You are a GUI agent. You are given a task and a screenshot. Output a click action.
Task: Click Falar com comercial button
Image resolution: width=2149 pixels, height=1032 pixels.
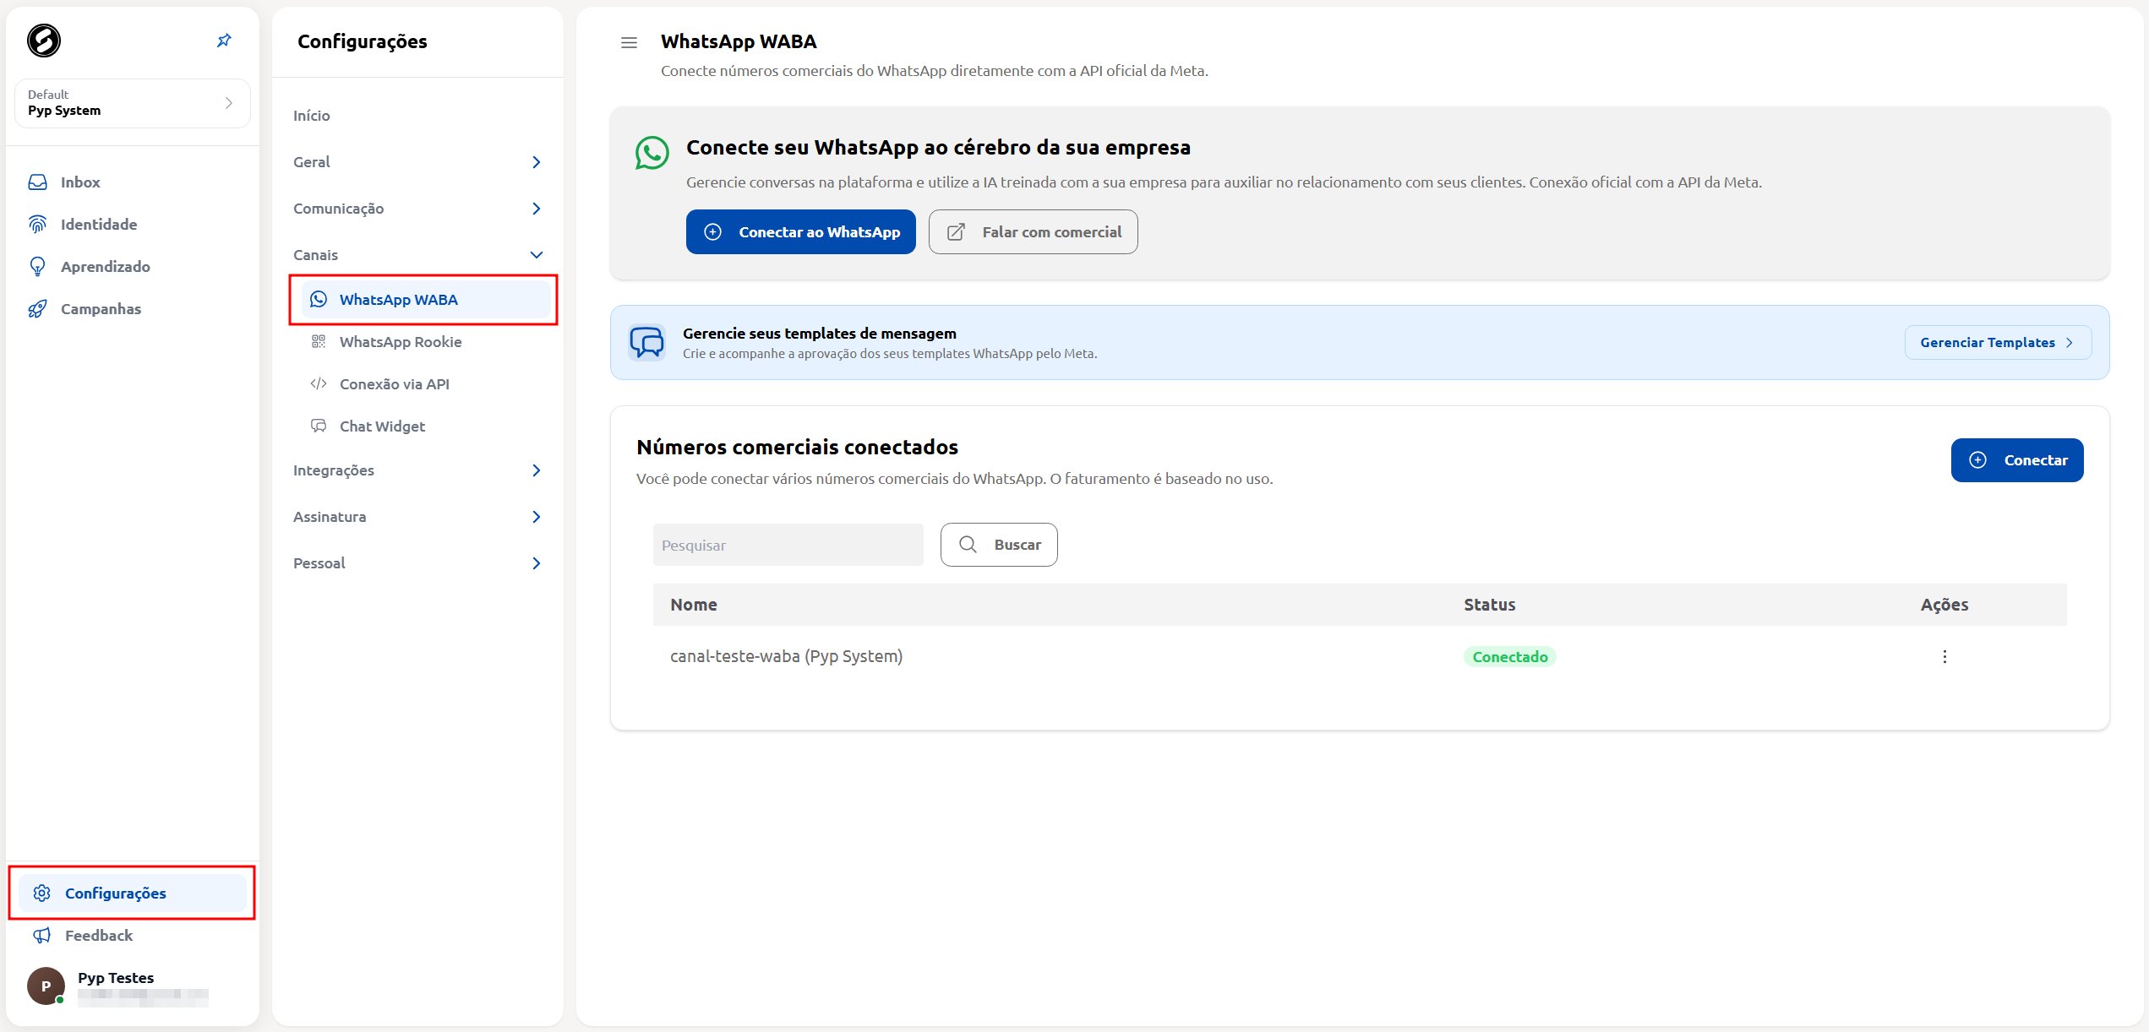(1033, 232)
